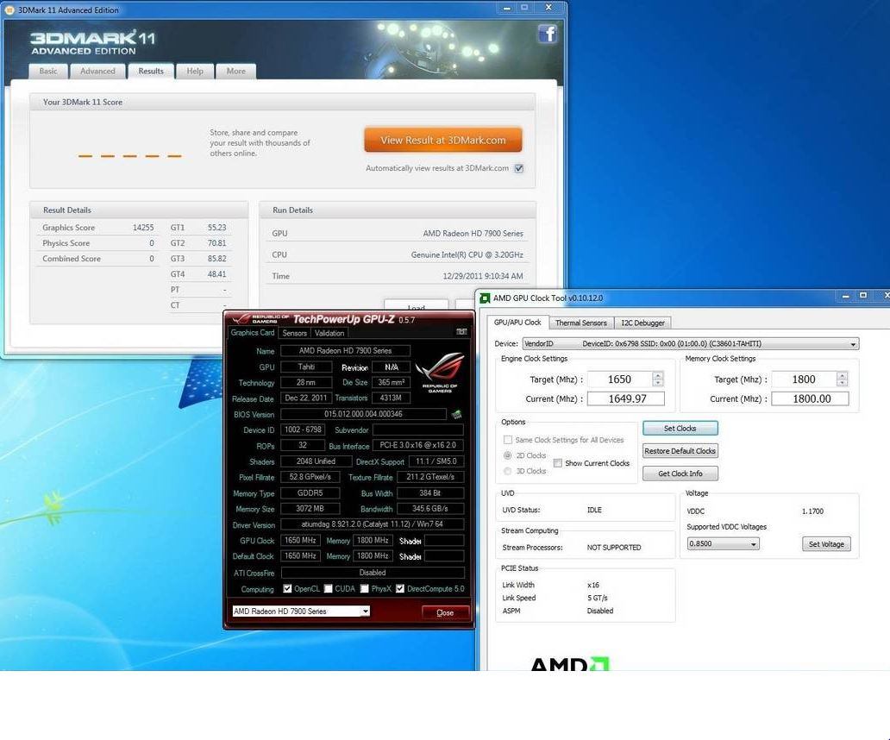Click the Engine Clock Target field showing 1650
Viewport: 890px width, 740px height.
[x=620, y=379]
